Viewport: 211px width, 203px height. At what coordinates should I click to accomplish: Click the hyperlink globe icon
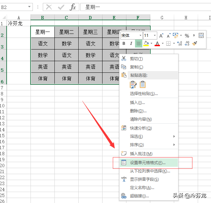124,196
